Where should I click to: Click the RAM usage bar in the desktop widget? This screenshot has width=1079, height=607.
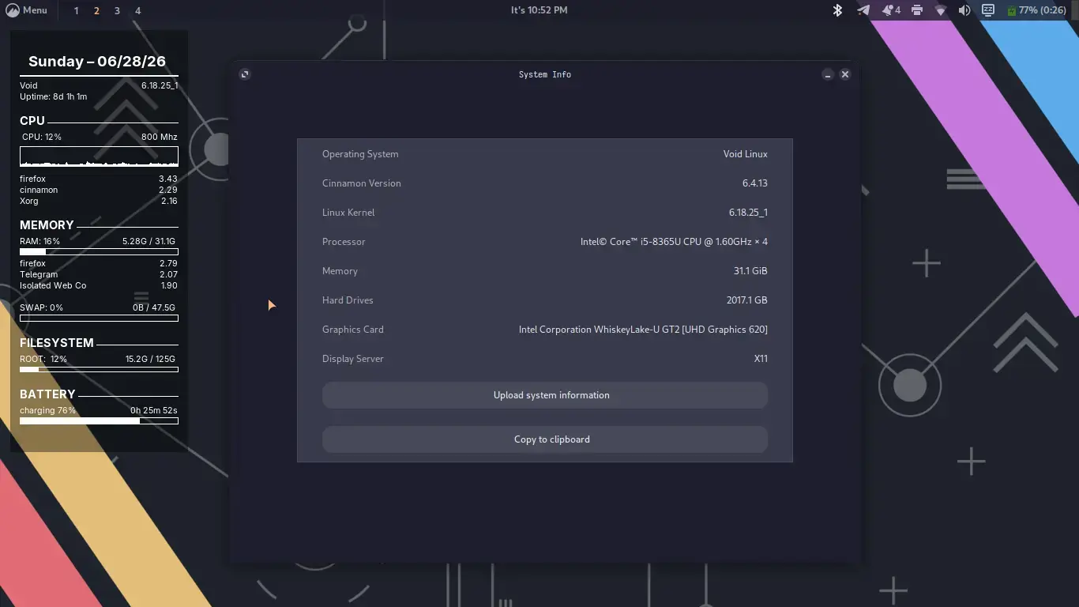tap(99, 251)
